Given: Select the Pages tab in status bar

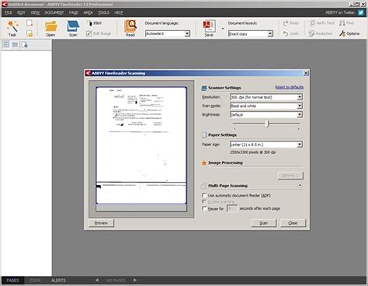Looking at the screenshot, I should (12, 280).
